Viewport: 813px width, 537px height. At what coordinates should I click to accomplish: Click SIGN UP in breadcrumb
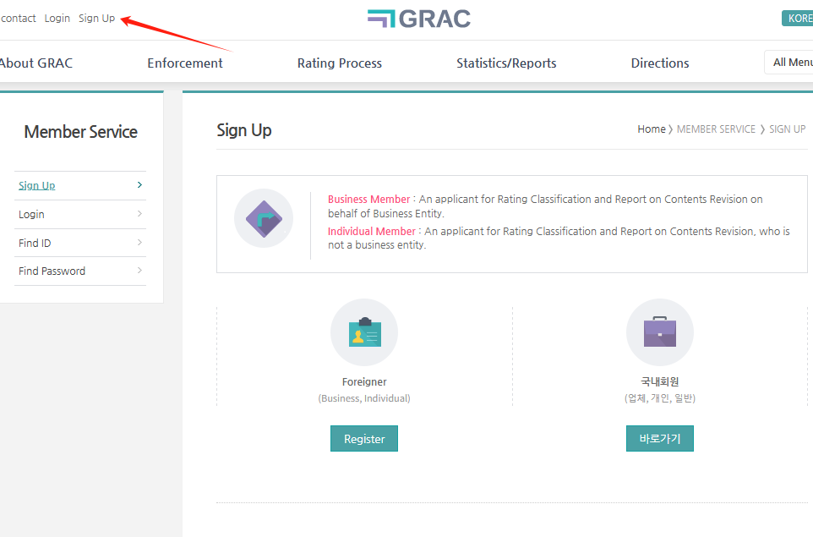click(787, 129)
